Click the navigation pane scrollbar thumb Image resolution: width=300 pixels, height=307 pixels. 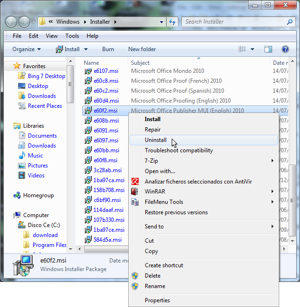click(71, 84)
